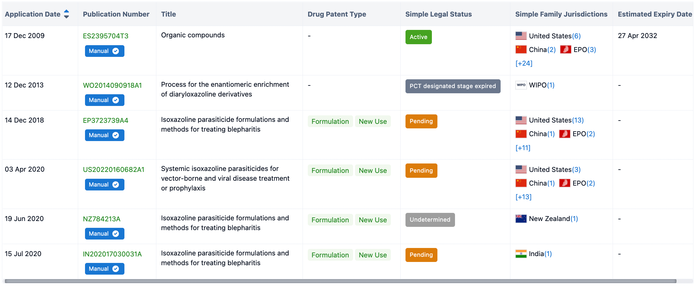Click India flag icon
Screen dimensions: 697x286
click(521, 254)
